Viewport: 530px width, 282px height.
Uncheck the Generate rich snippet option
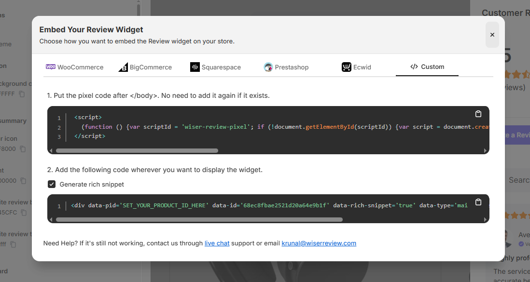coord(51,184)
